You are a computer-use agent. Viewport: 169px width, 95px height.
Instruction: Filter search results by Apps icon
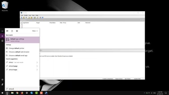[x=7, y=31]
